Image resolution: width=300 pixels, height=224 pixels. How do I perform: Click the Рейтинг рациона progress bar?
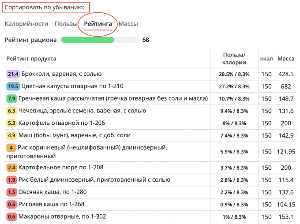[100, 40]
